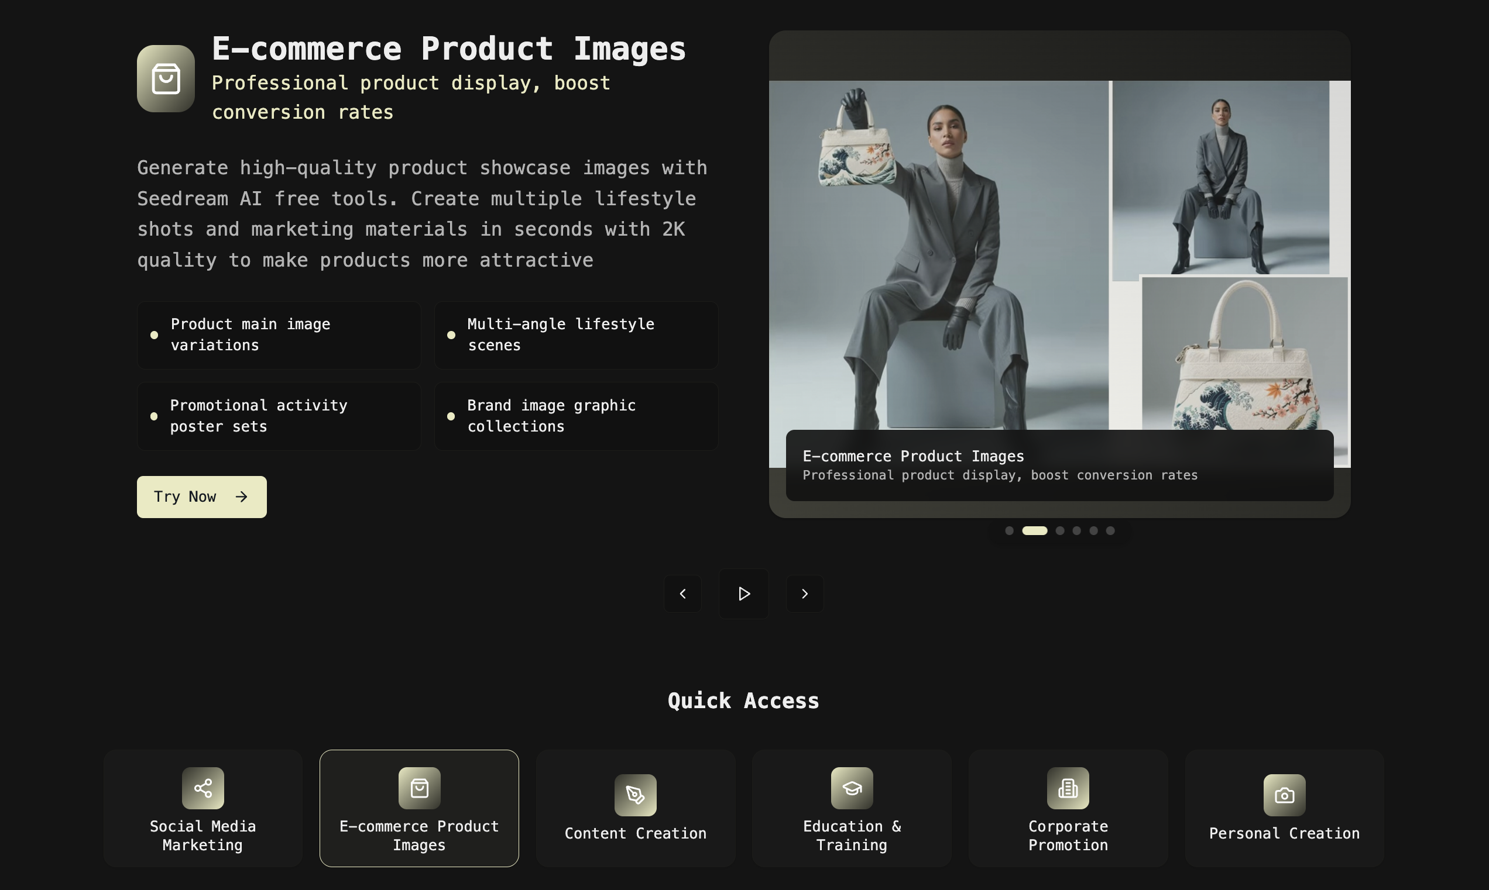Select the fourth carousel indicator dot
This screenshot has width=1489, height=890.
(x=1077, y=530)
